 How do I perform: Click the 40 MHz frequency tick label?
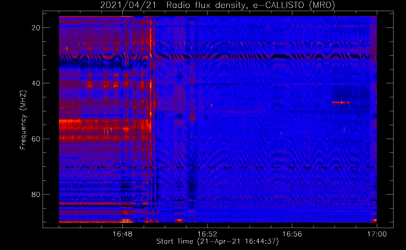tap(36, 83)
